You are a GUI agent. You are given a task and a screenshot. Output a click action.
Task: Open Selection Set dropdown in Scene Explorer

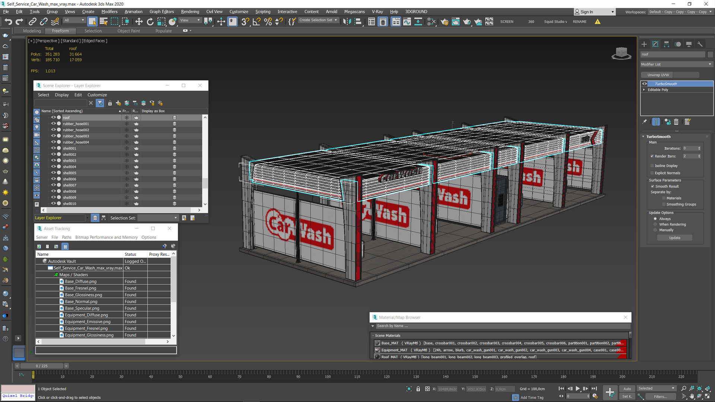pyautogui.click(x=158, y=218)
